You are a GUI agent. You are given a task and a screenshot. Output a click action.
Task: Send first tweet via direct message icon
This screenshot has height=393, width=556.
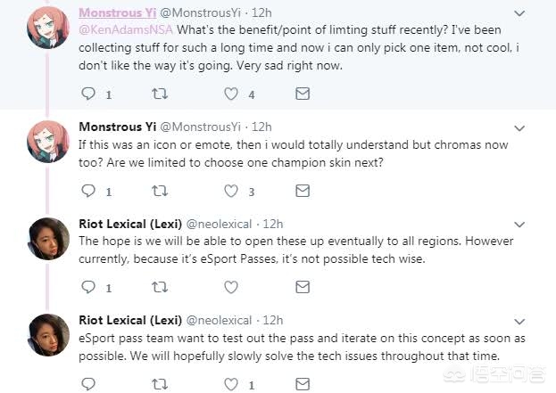(x=303, y=94)
